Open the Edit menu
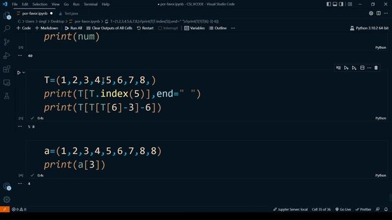Viewport: 392px width, 220px height. click(25, 4)
